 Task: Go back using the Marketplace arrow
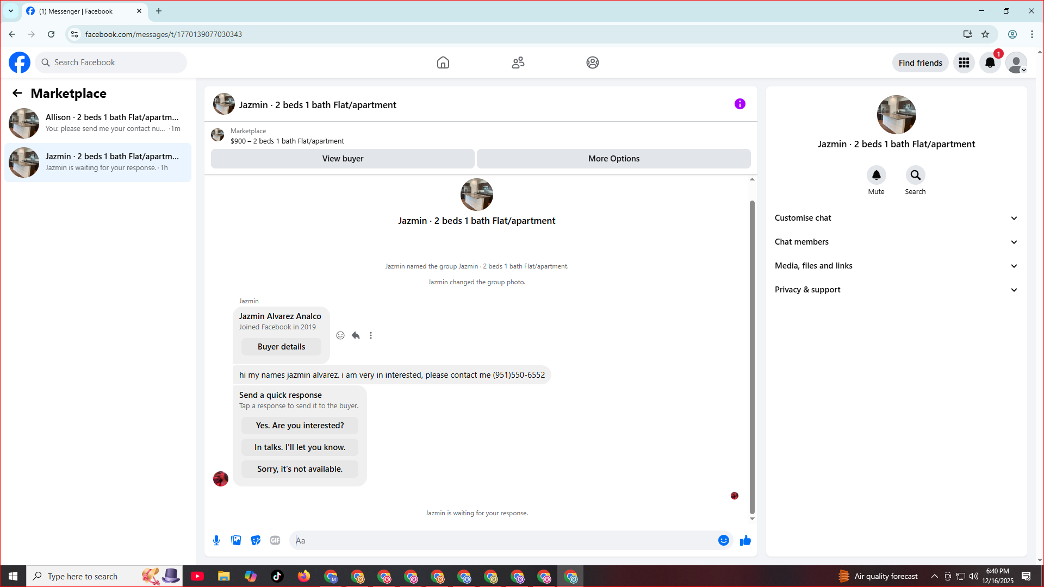(x=17, y=93)
